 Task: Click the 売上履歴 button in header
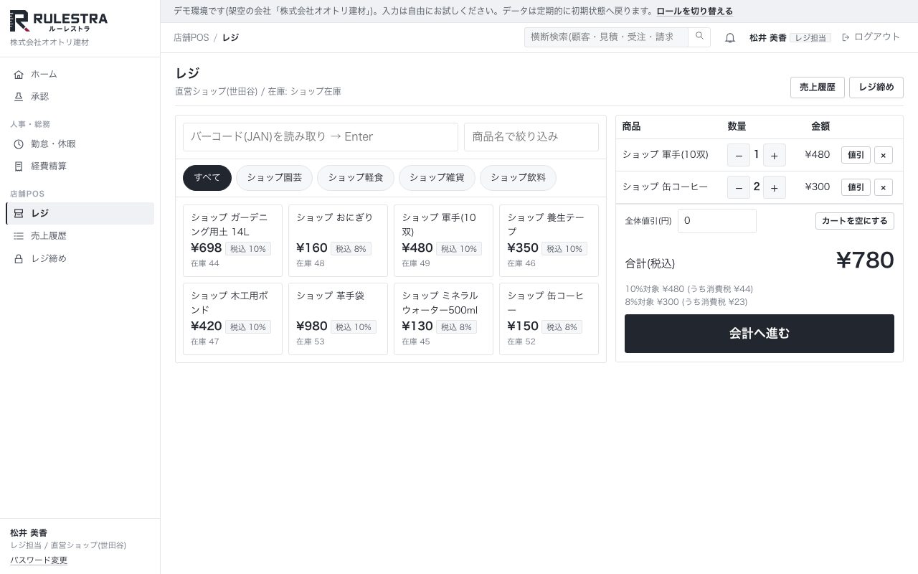point(818,88)
